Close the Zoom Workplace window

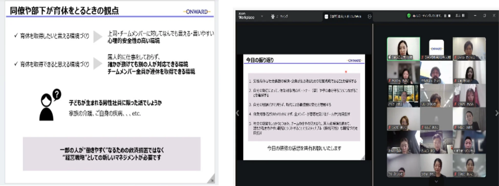[494, 15]
